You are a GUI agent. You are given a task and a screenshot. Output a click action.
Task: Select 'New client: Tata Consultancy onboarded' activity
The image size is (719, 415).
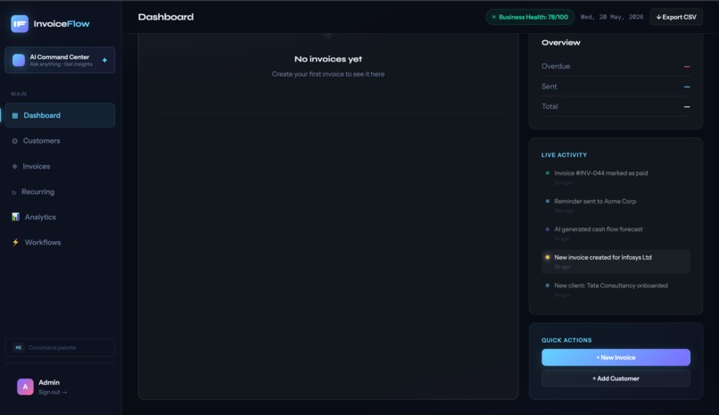coord(616,289)
